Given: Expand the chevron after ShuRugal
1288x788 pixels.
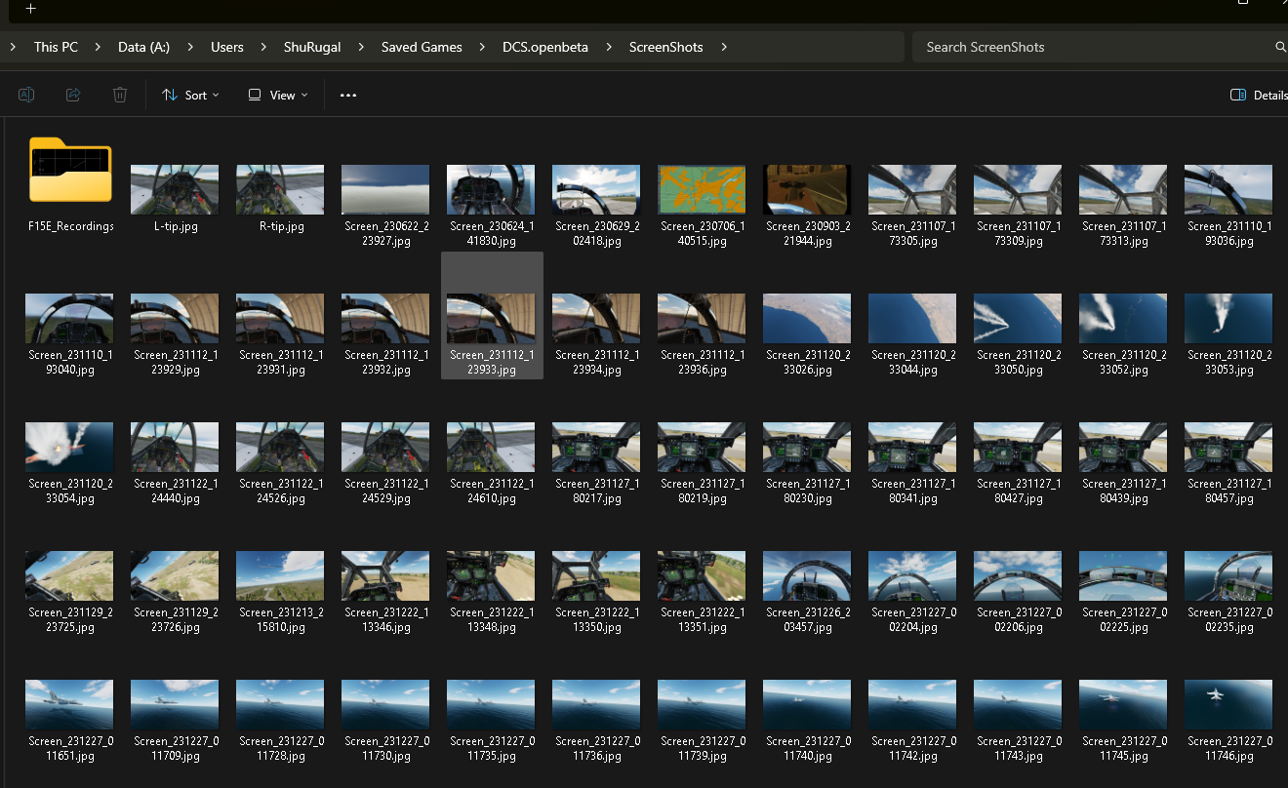Looking at the screenshot, I should coord(361,47).
